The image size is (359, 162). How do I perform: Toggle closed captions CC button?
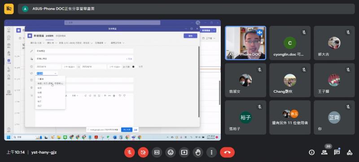[x=157, y=153]
